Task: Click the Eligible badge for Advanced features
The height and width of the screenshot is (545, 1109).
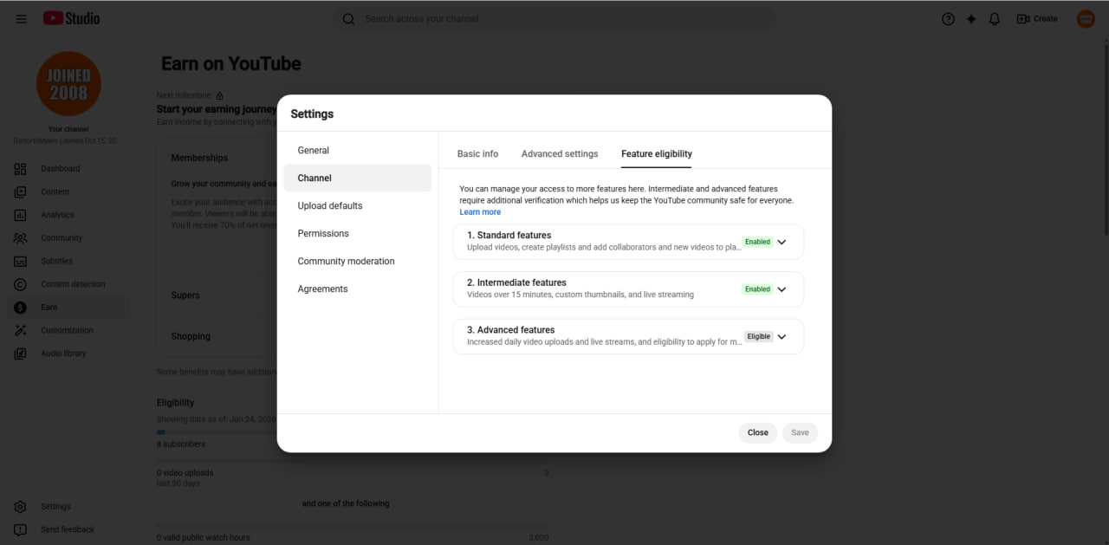Action: [759, 336]
